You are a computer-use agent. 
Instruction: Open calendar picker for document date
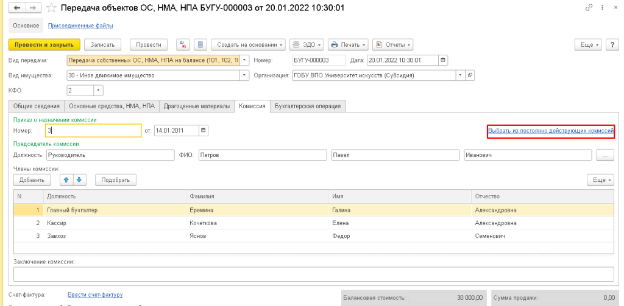pos(443,60)
